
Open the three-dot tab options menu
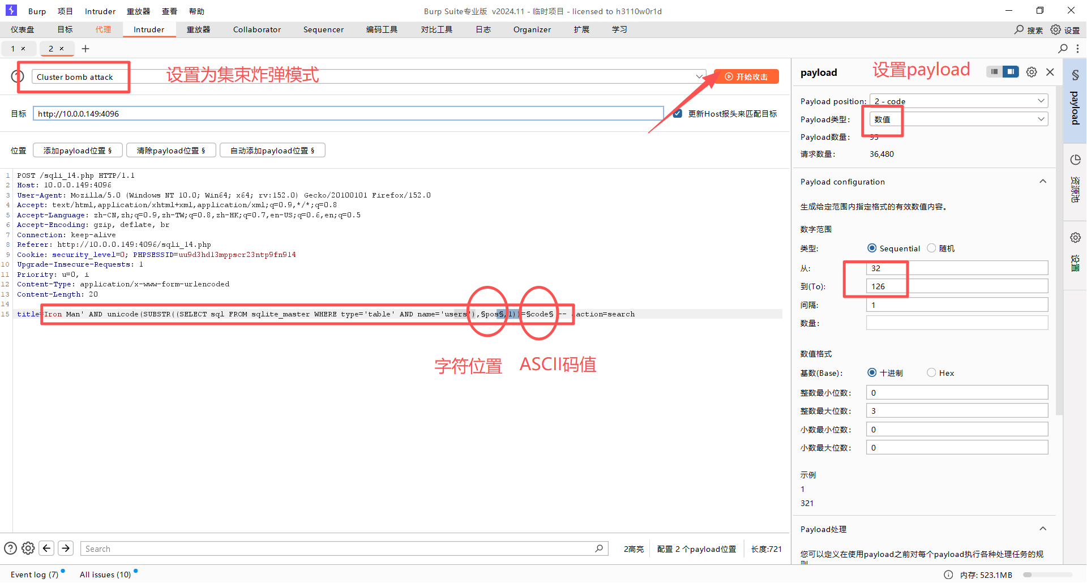click(1078, 49)
